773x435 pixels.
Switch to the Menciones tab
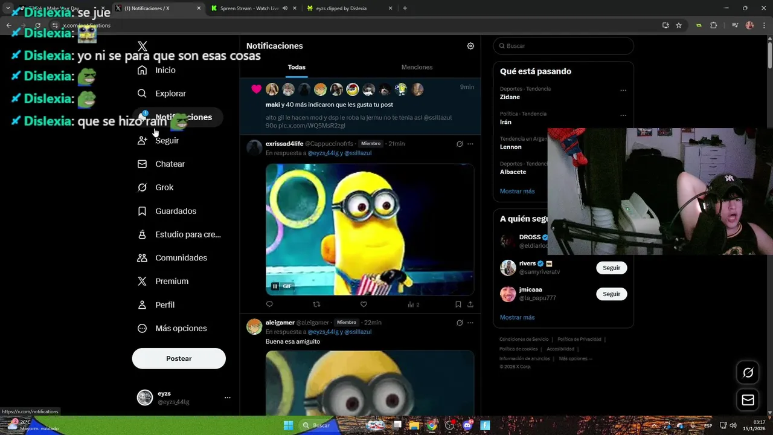click(417, 67)
